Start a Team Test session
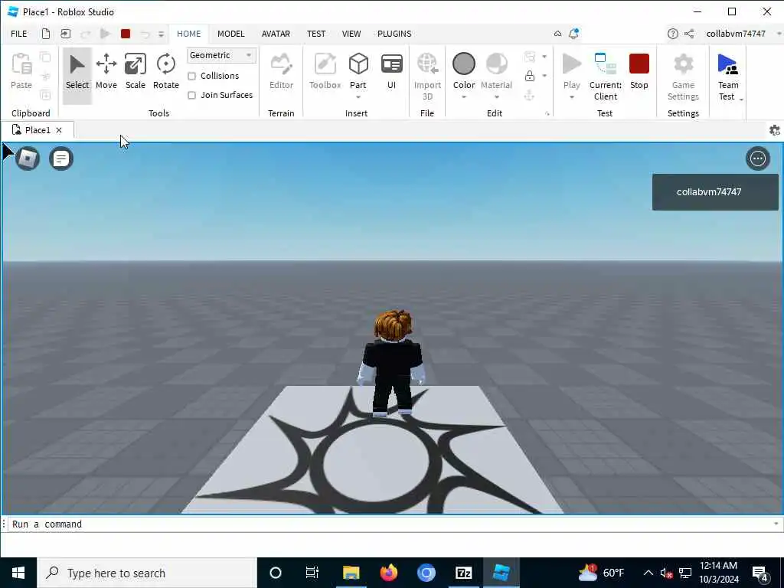 pos(727,77)
